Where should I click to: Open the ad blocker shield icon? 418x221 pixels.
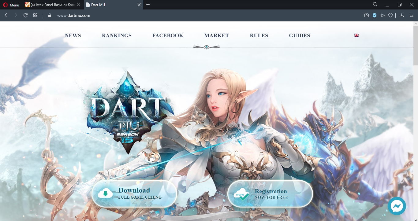(x=375, y=15)
